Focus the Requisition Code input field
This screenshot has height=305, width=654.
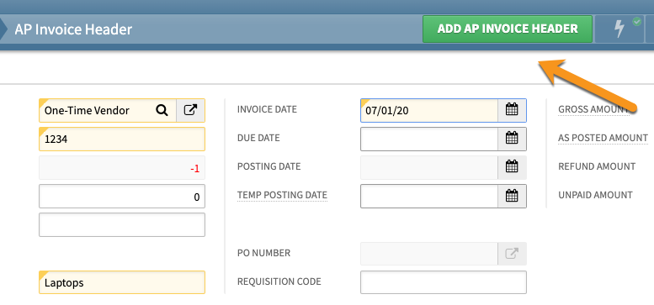click(x=444, y=282)
